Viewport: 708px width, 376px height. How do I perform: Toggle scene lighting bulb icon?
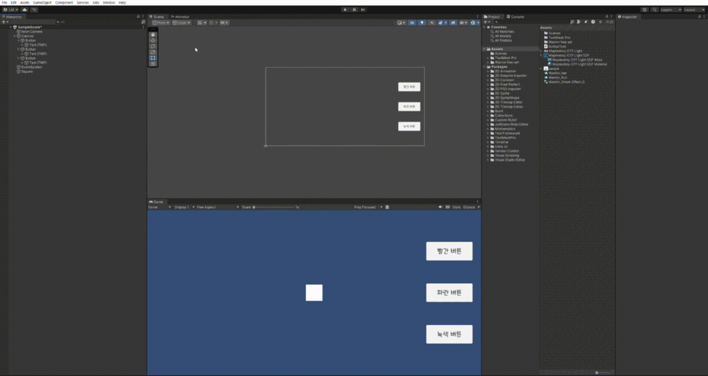pyautogui.click(x=422, y=23)
